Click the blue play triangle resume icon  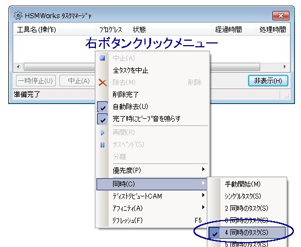103,133
